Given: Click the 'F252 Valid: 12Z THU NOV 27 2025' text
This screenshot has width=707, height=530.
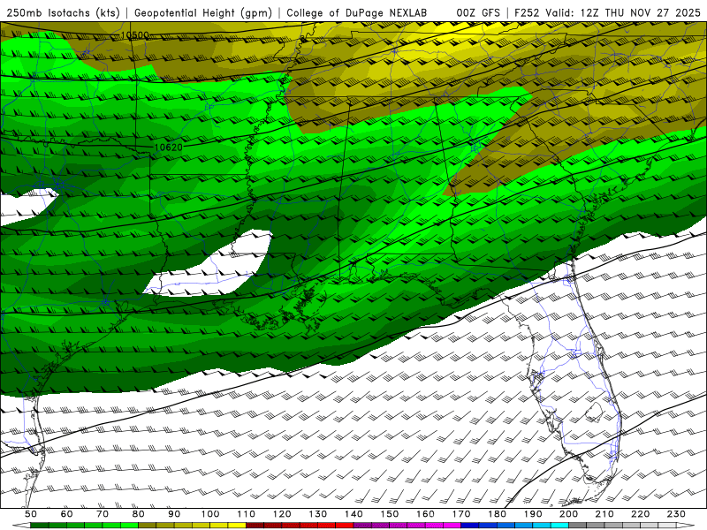Looking at the screenshot, I should click(607, 13).
